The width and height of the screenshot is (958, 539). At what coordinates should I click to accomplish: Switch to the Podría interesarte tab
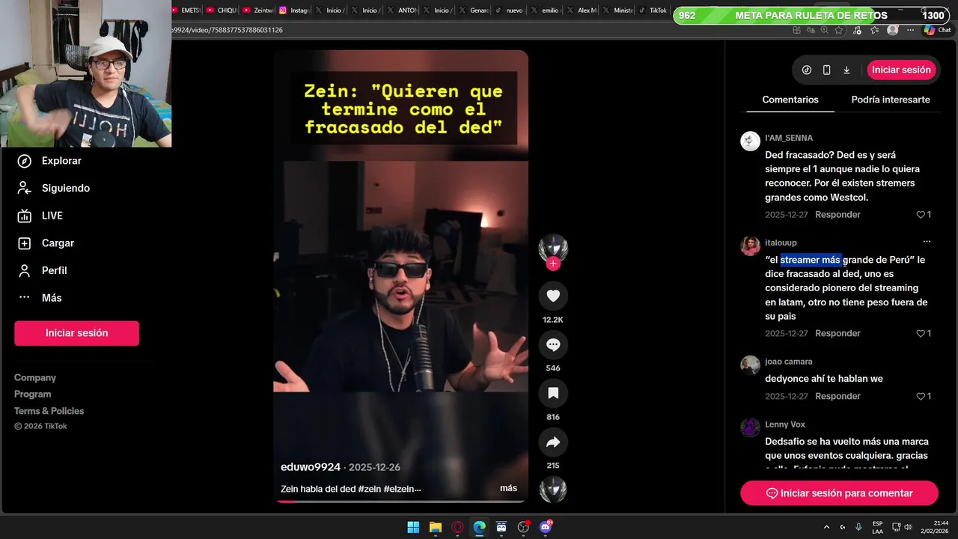(891, 100)
